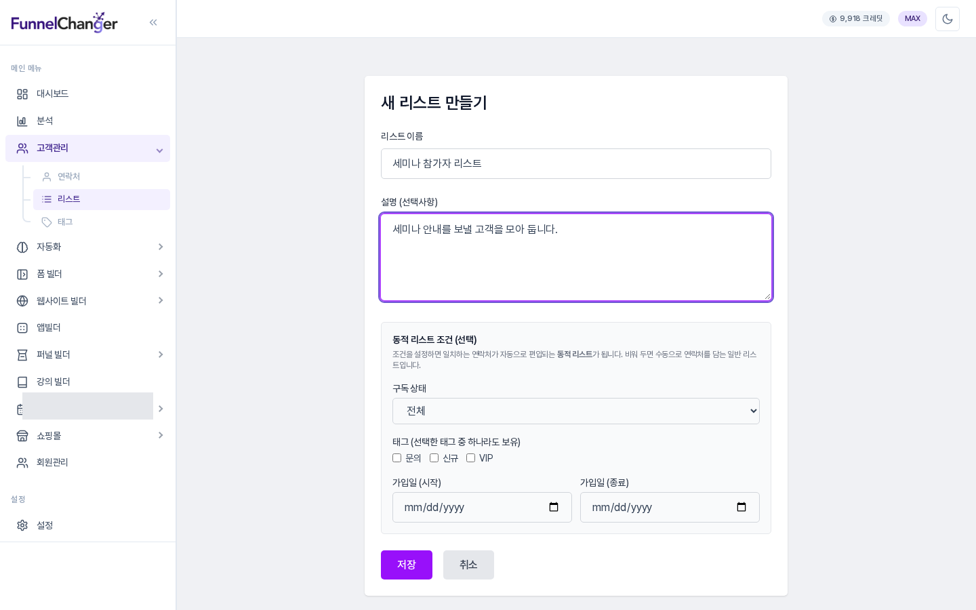Check the VIP tag checkbox
Screen dimensions: 976x610
(x=471, y=458)
